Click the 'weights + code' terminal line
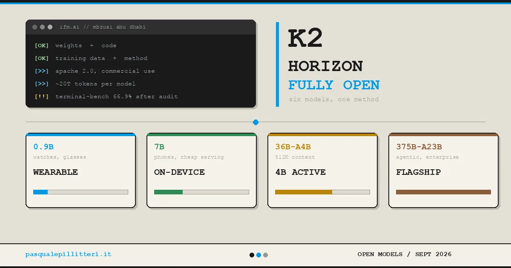The height and width of the screenshot is (268, 511). click(86, 46)
